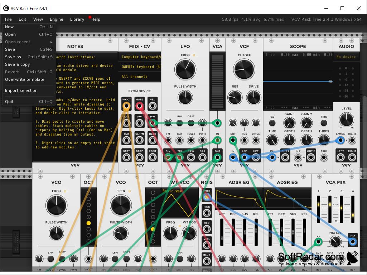Toggle LFM button on WT VCO

(x=180, y=259)
